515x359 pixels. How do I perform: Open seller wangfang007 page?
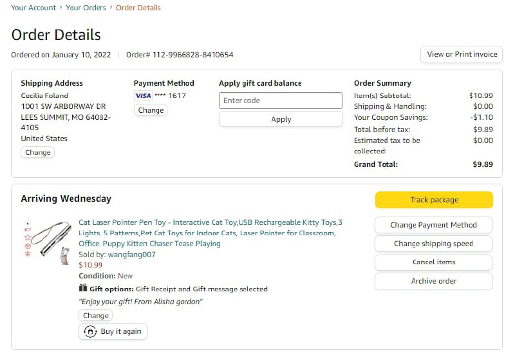(x=131, y=255)
